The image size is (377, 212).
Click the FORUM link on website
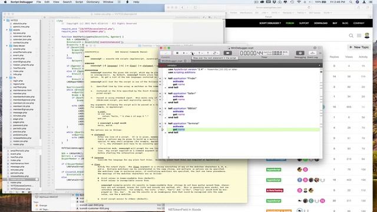coord(290,24)
